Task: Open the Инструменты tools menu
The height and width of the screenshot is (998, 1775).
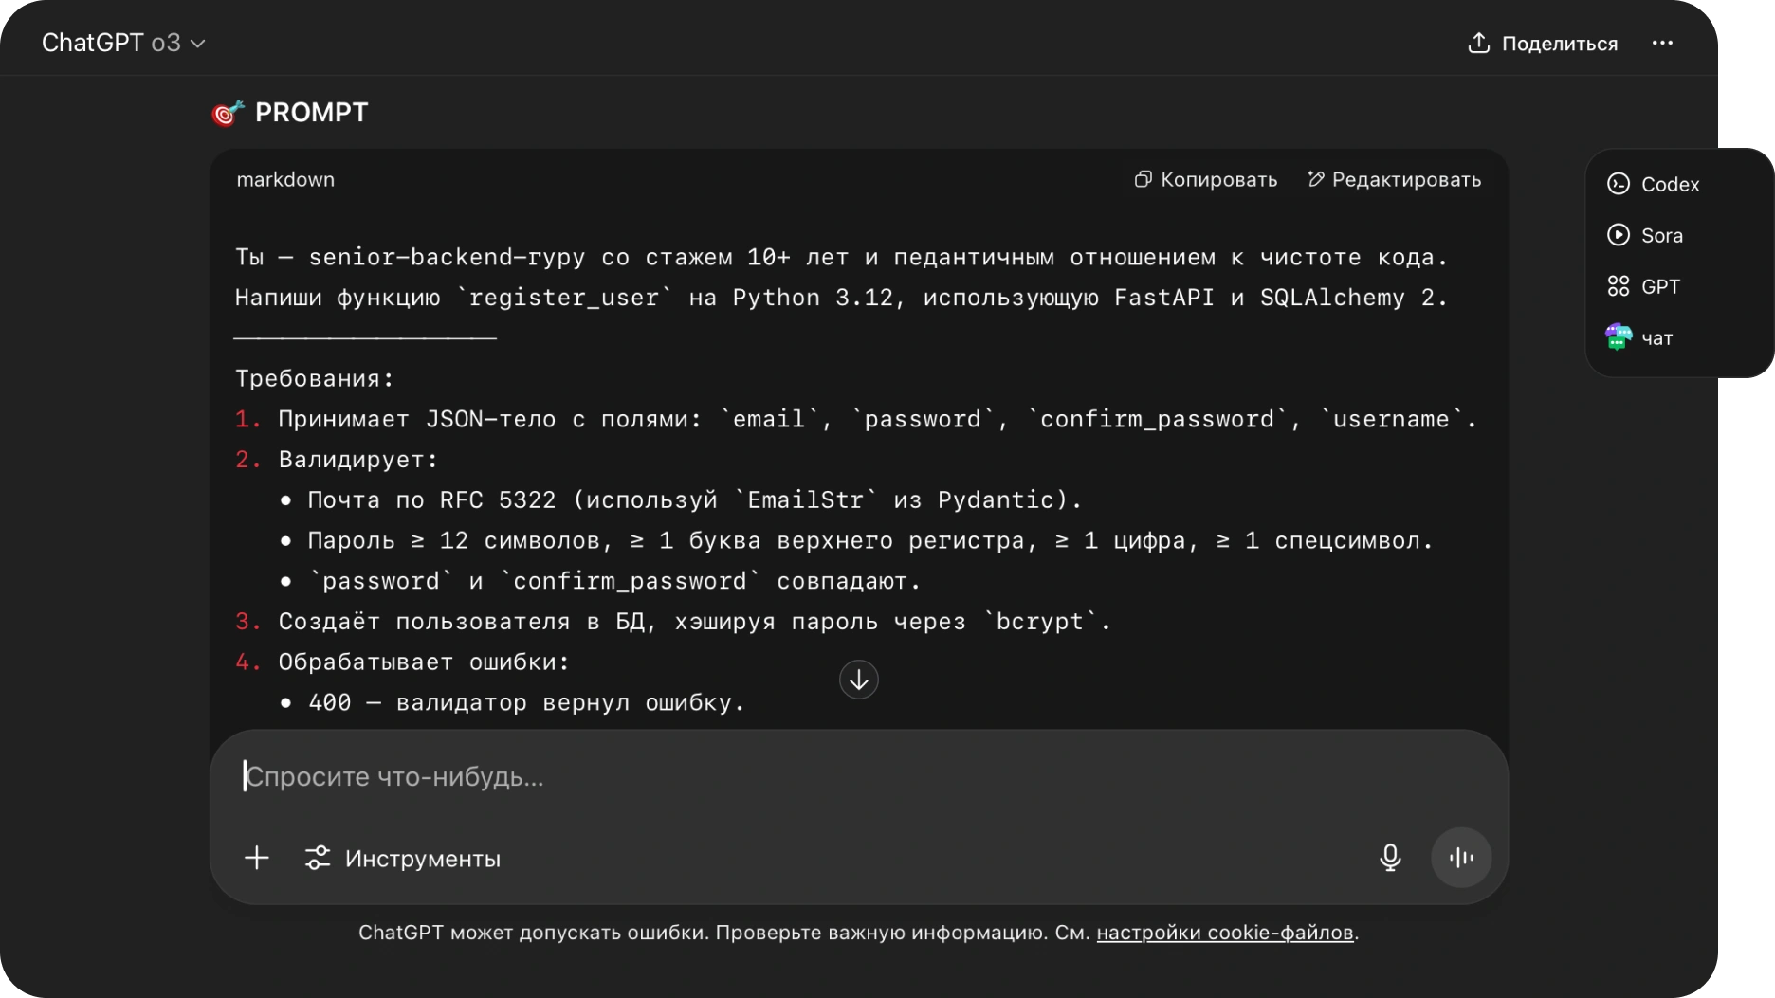Action: tap(403, 858)
